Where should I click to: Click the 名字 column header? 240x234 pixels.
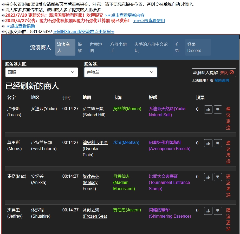pyautogui.click(x=11, y=97)
